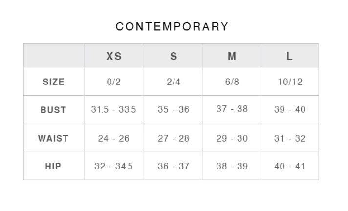This screenshot has height=211, width=348.
Task: Select the 10/12 size cell
Action: pos(290,82)
